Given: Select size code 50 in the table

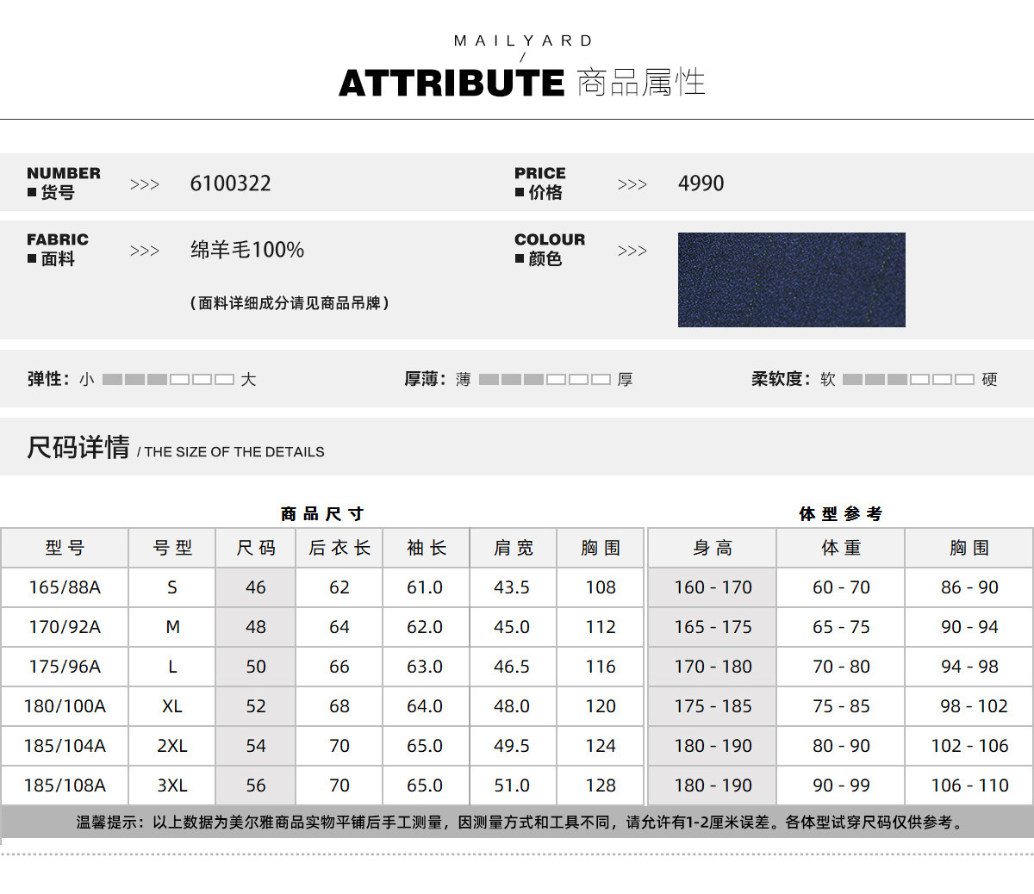Looking at the screenshot, I should (x=256, y=667).
